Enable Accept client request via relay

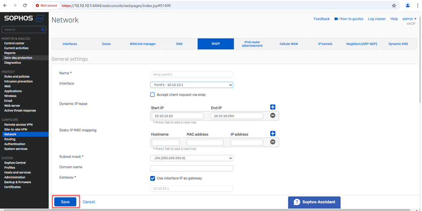152,94
